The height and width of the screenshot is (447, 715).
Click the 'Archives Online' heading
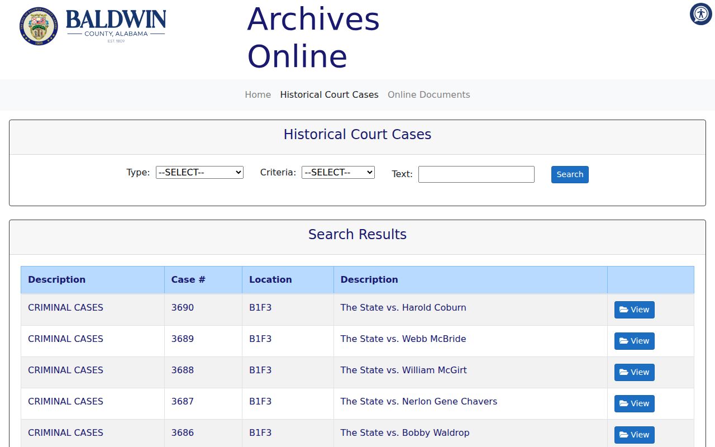[313, 37]
